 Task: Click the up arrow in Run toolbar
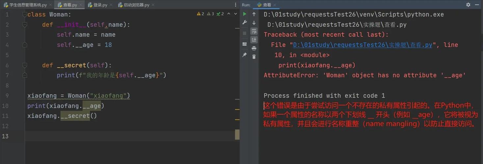click(254, 14)
